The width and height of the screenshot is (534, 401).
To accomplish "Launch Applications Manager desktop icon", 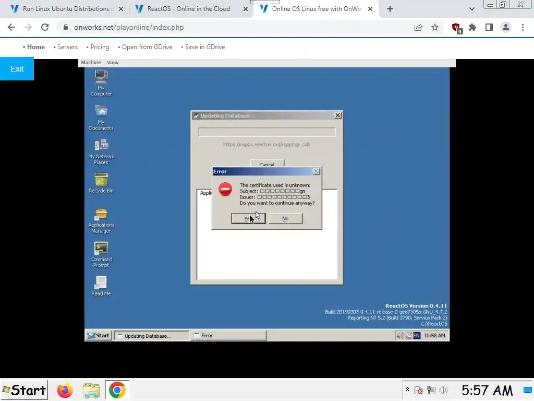I will [101, 221].
